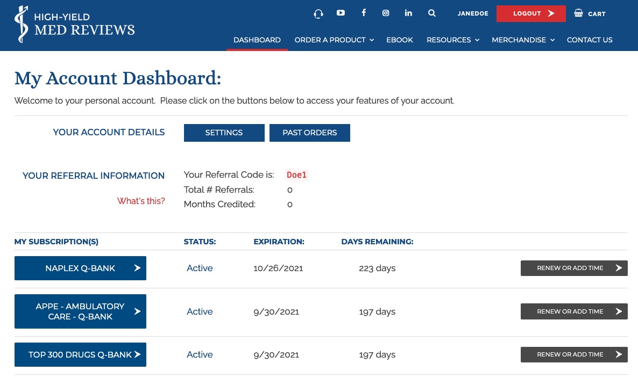Image resolution: width=638 pixels, height=378 pixels.
Task: Renew or add time for NAPLEX Q-BANK
Action: (574, 268)
